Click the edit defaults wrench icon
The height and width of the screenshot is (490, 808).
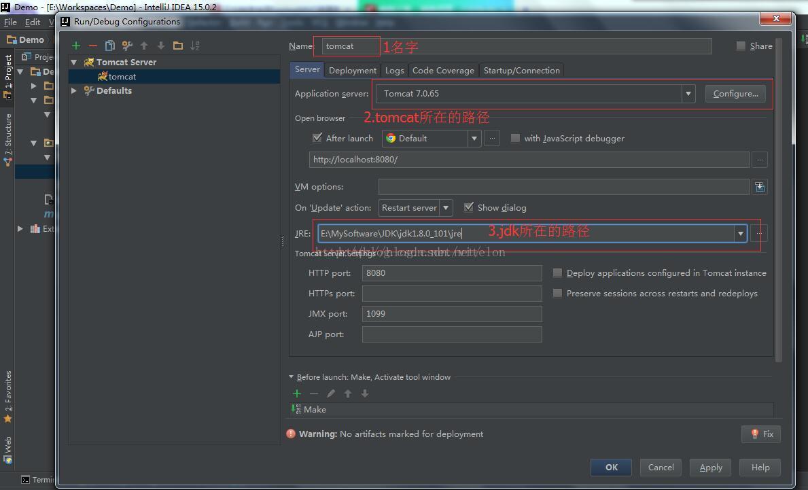127,46
